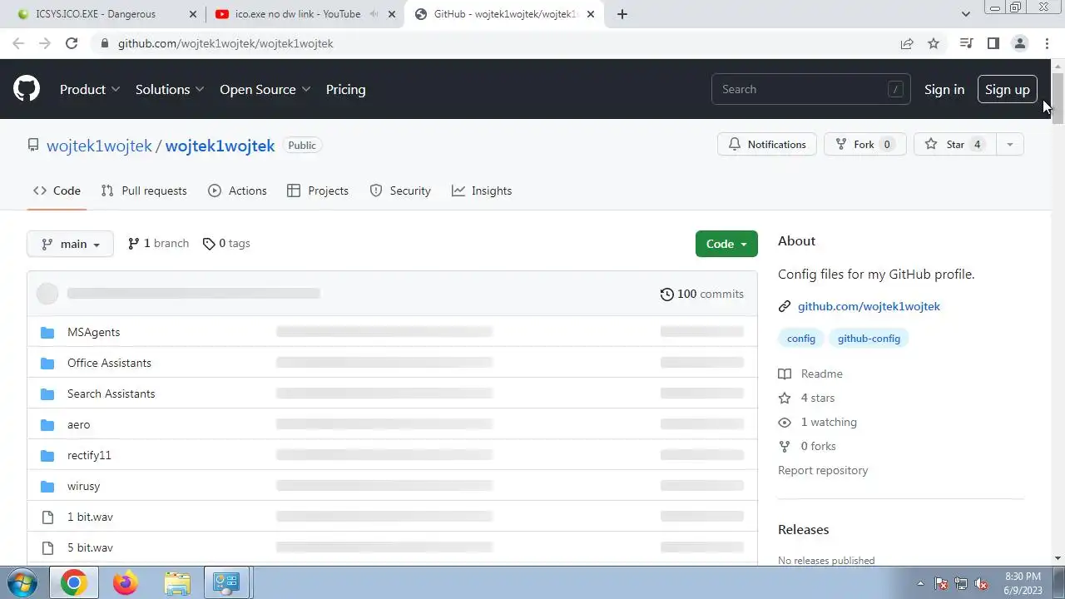Click the GitHub Octocat logo

coord(27,89)
